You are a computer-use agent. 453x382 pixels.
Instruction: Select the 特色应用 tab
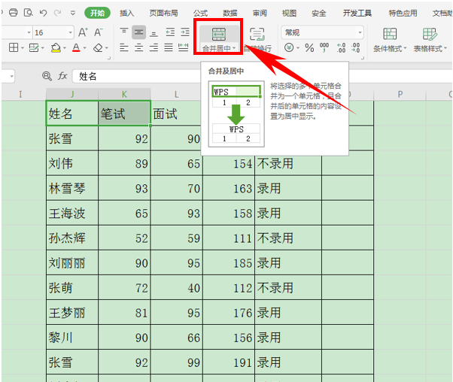pos(403,13)
